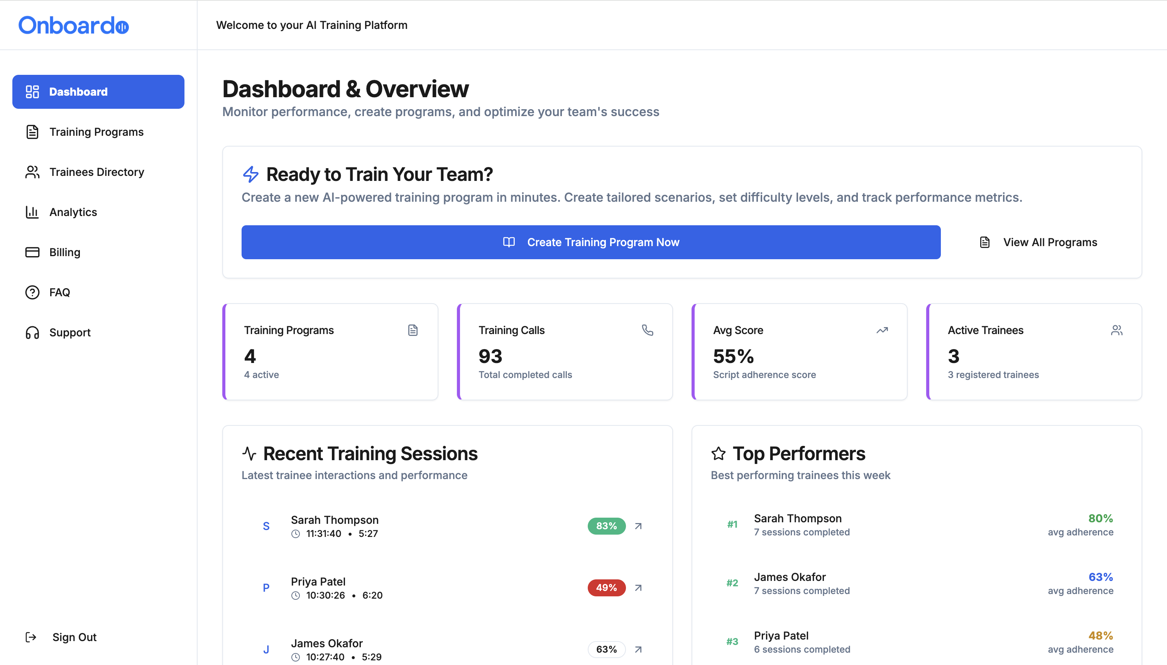
Task: Click the Training Programs document icon
Action: point(32,132)
